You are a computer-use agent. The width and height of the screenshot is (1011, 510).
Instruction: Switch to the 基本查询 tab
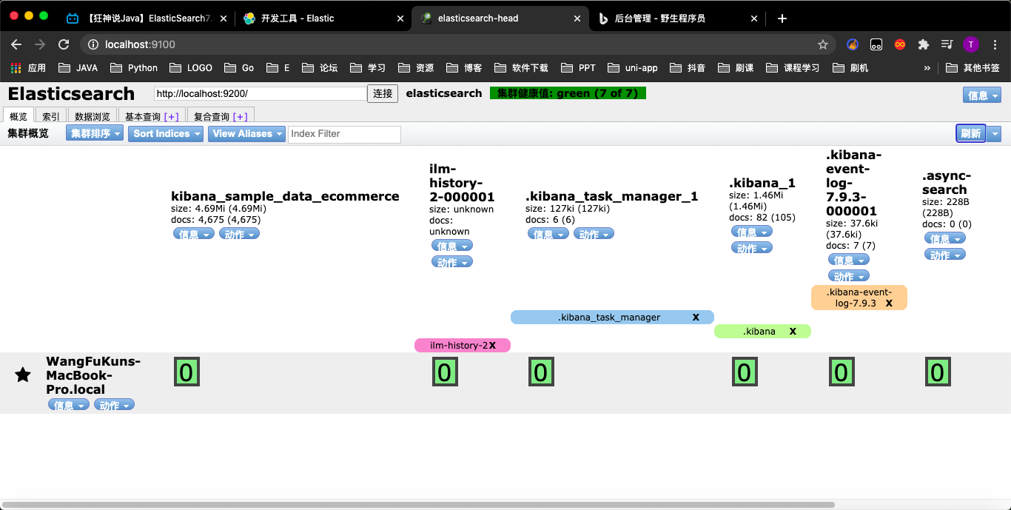(152, 116)
